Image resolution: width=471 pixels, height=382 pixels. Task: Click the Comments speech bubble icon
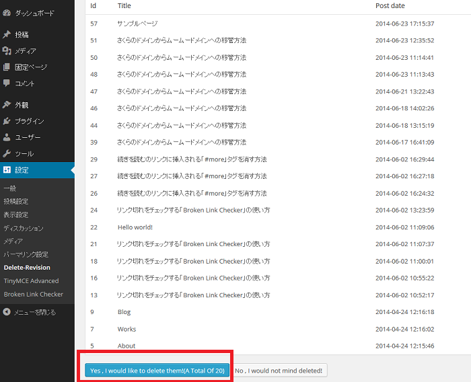[7, 83]
